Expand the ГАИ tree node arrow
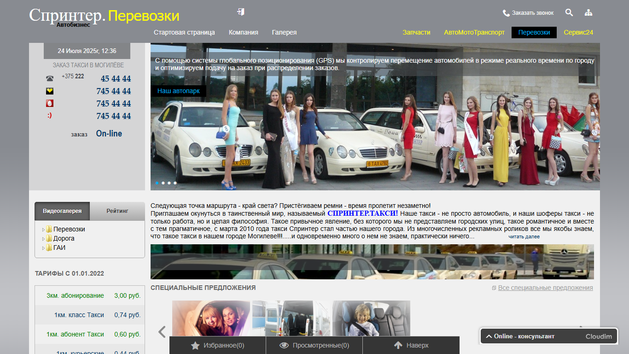Image resolution: width=629 pixels, height=354 pixels. pos(43,248)
